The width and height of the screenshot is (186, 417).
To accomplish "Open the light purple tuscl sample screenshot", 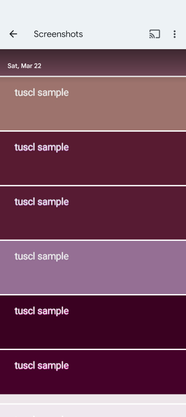I will click(93, 268).
